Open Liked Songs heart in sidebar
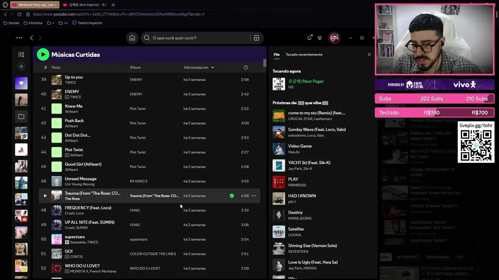The height and width of the screenshot is (280, 499). click(21, 83)
